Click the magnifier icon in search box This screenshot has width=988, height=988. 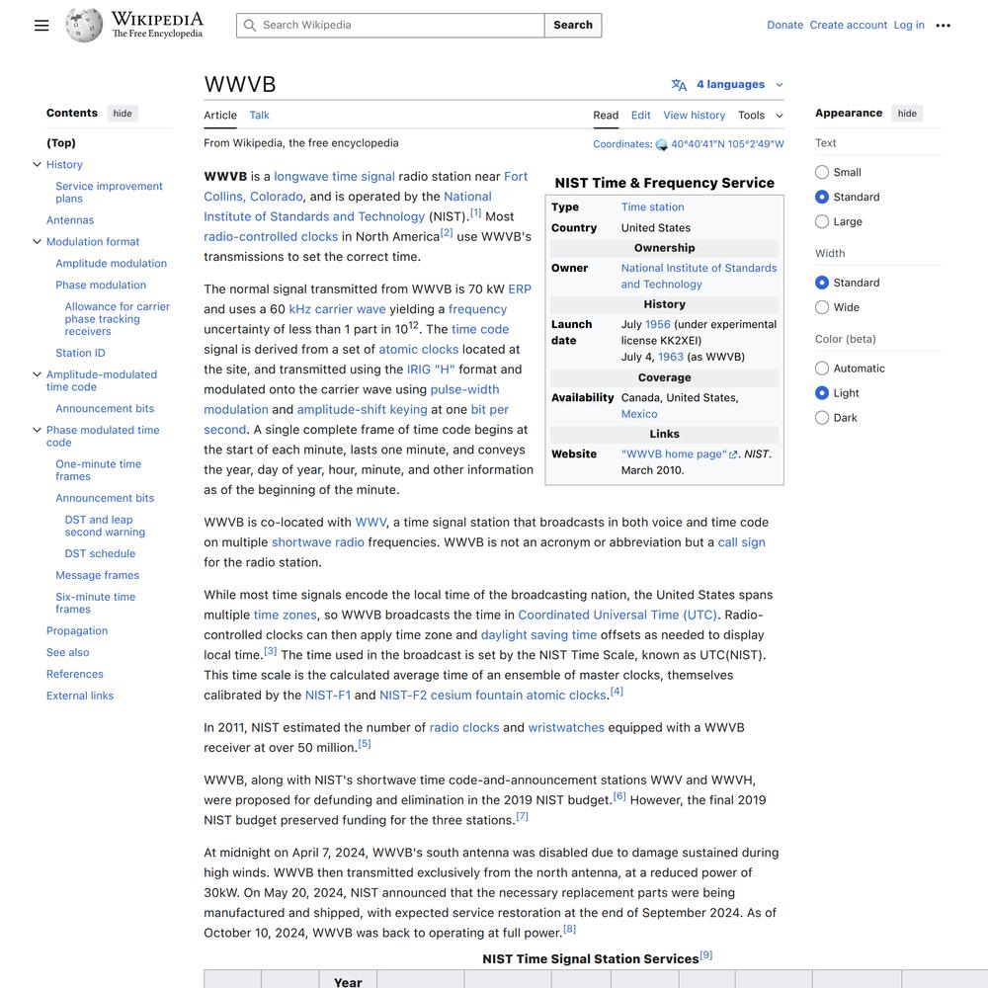[x=250, y=26]
